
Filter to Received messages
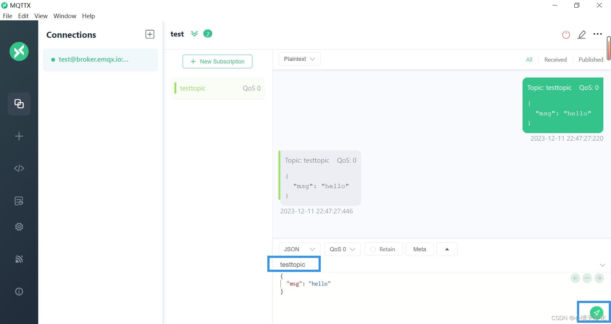(x=555, y=60)
